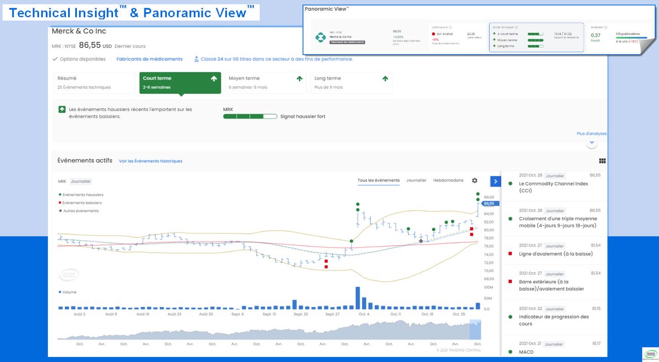Click the MRK Journalier chart label
This screenshot has height=362, width=659.
[75, 181]
